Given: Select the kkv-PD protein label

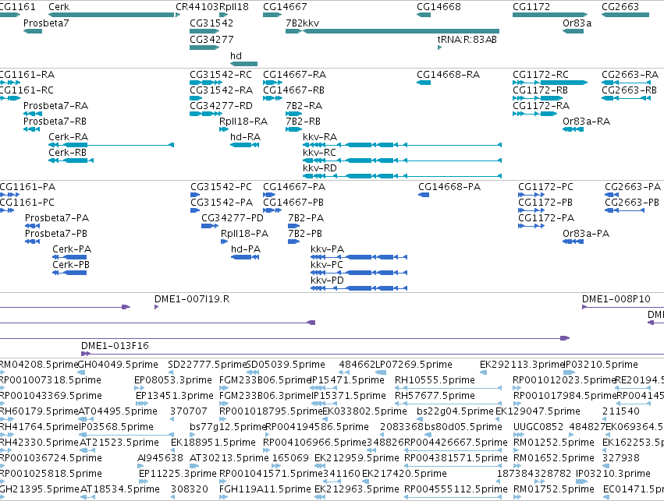Looking at the screenshot, I should [327, 280].
